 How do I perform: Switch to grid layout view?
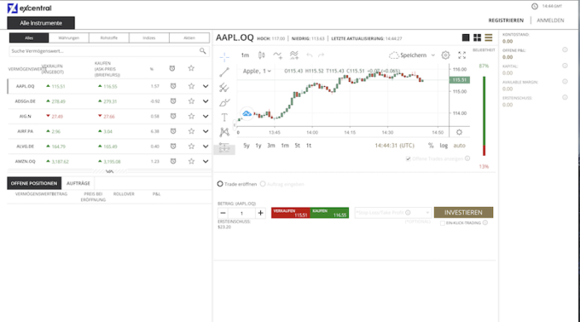click(477, 37)
